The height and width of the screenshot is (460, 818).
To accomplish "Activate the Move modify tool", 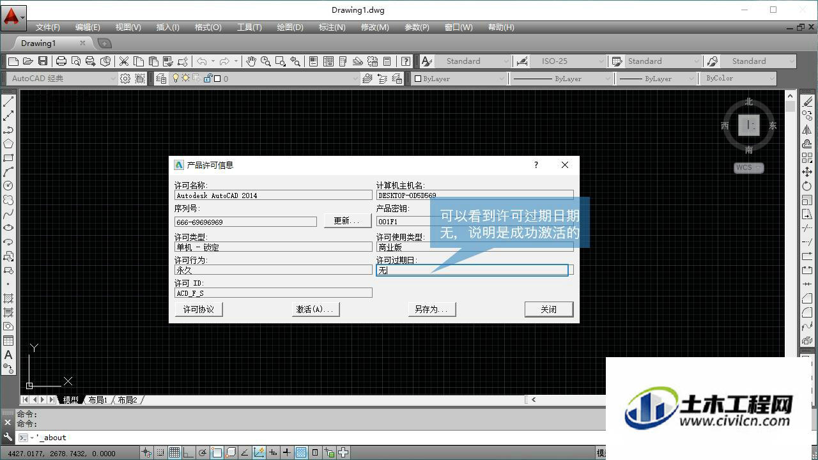I will [x=808, y=172].
